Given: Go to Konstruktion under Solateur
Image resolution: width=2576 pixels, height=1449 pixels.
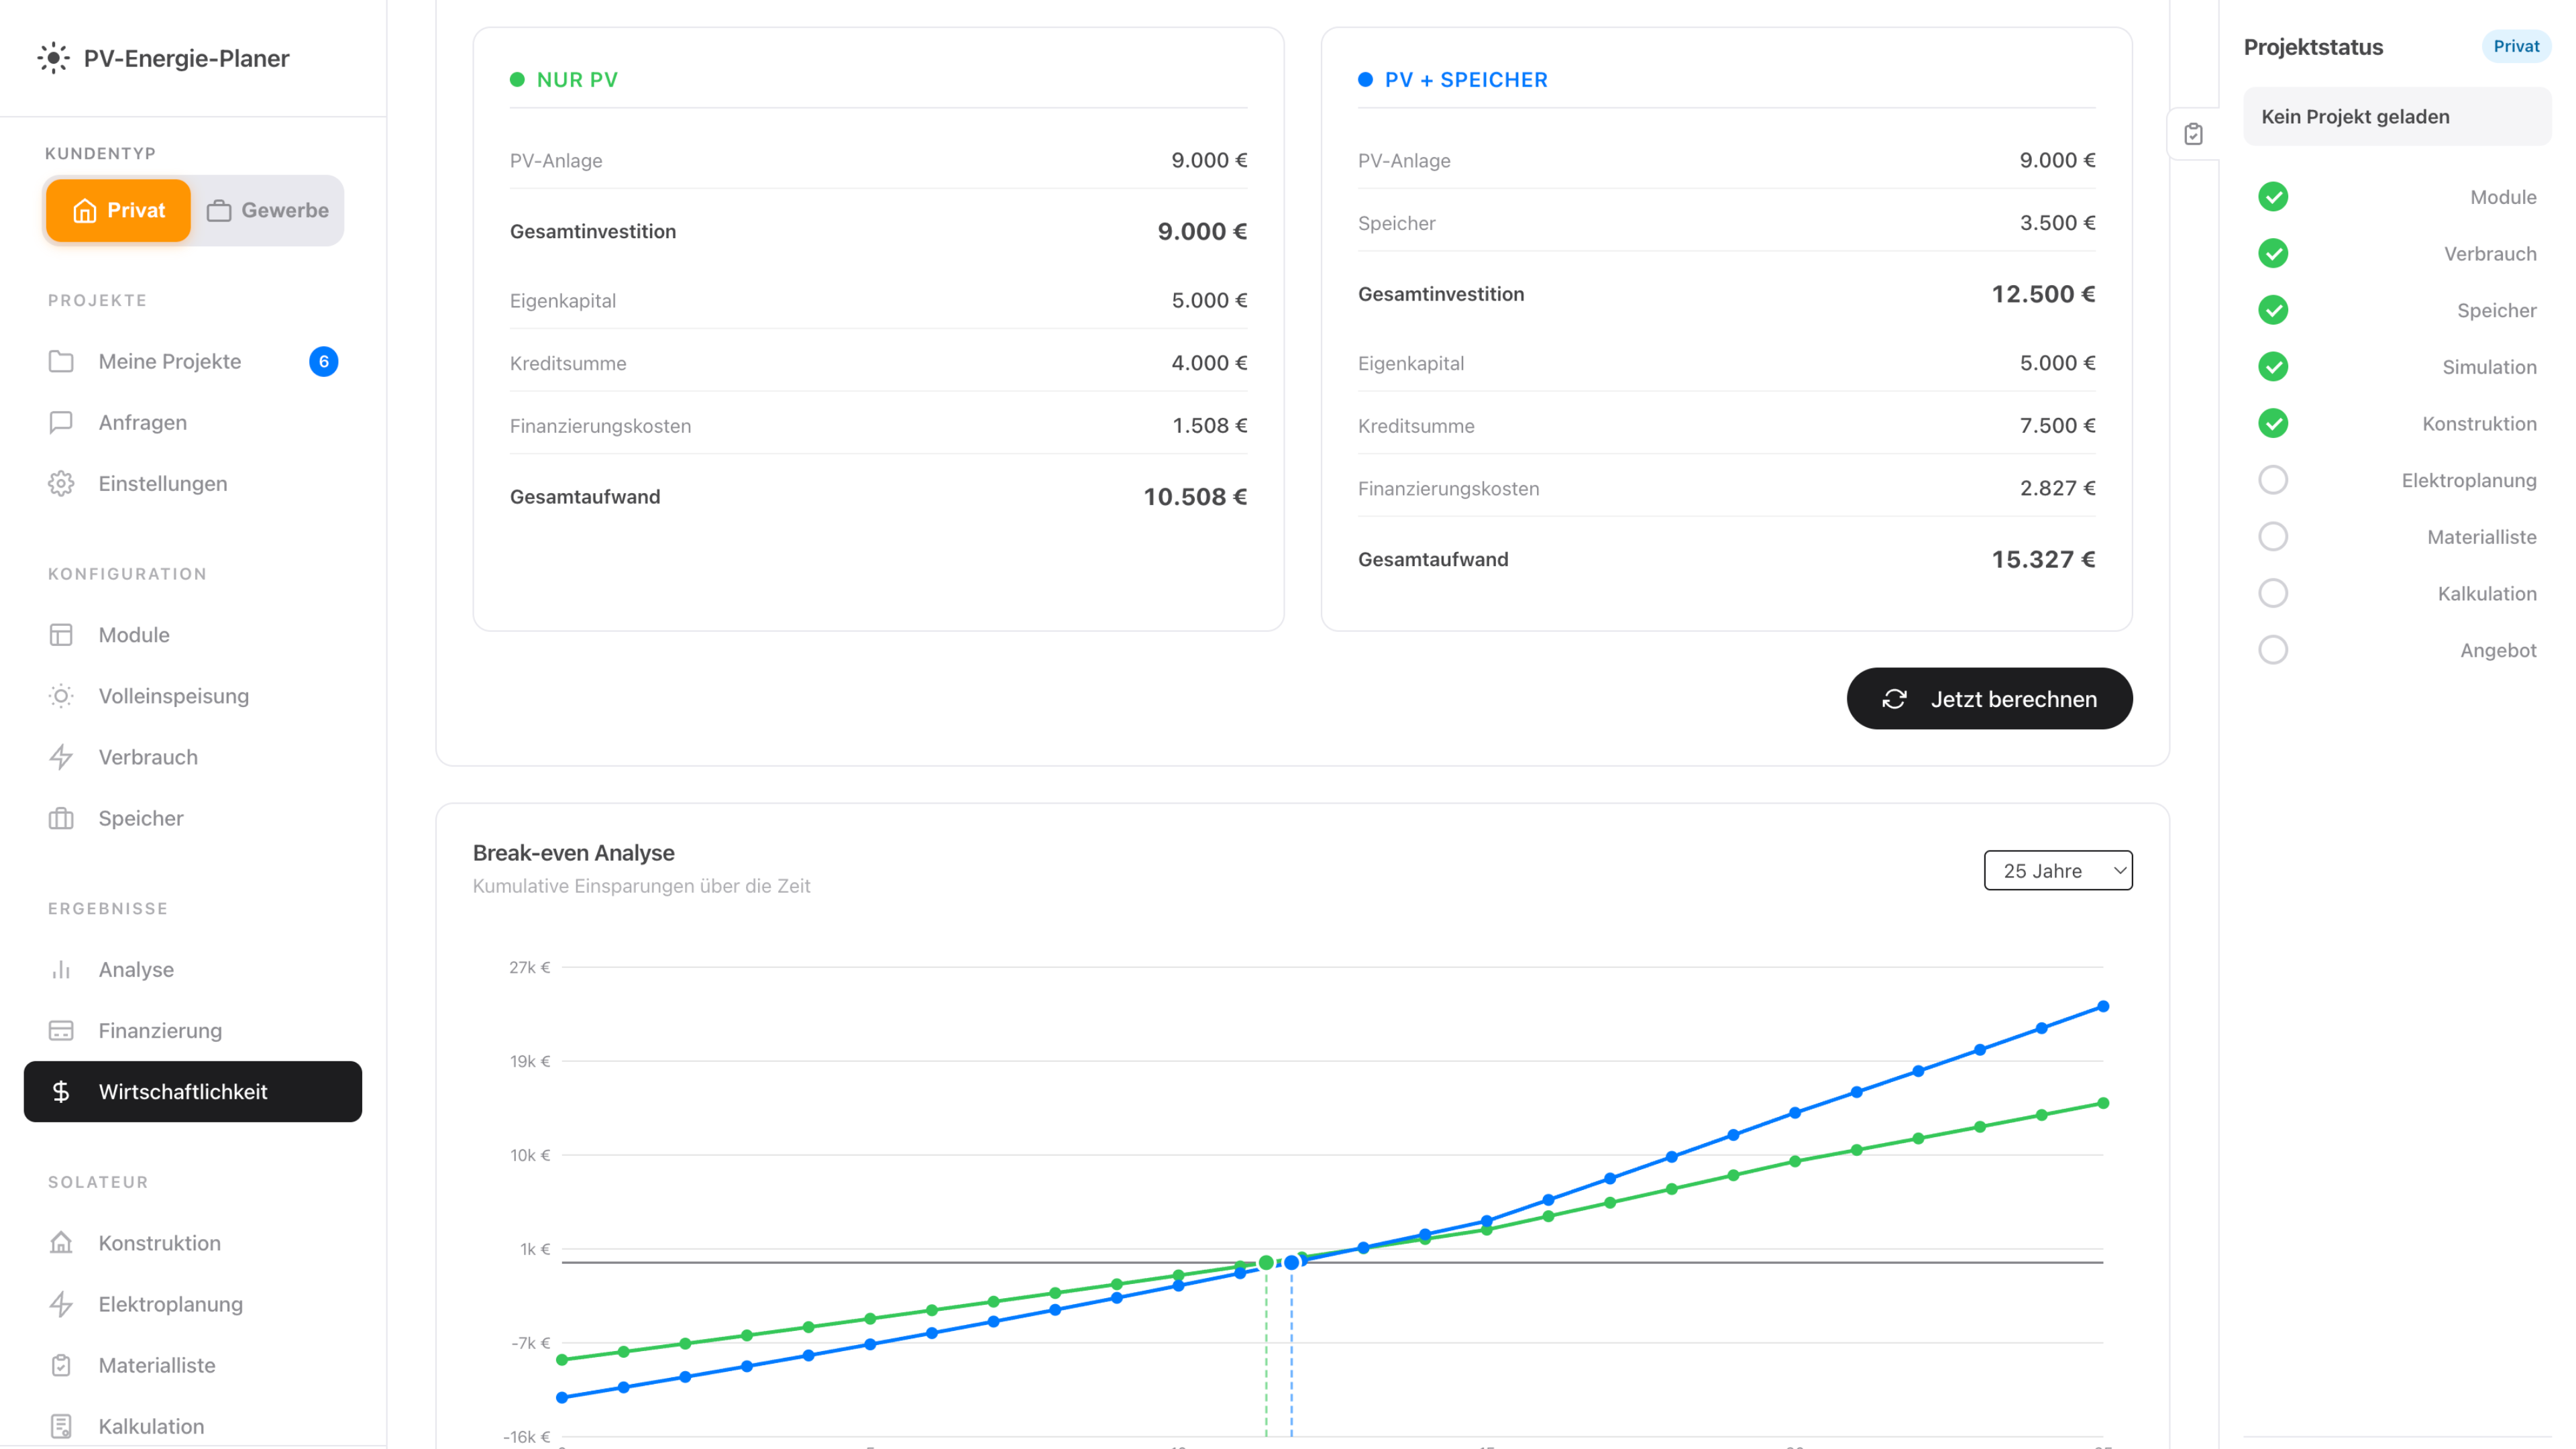Looking at the screenshot, I should (159, 1243).
